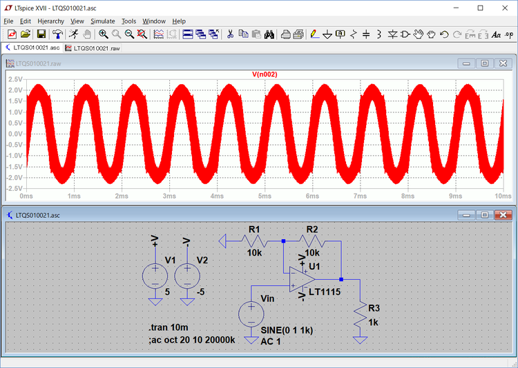
Task: Pick the resistor component tool
Action: tap(354, 34)
